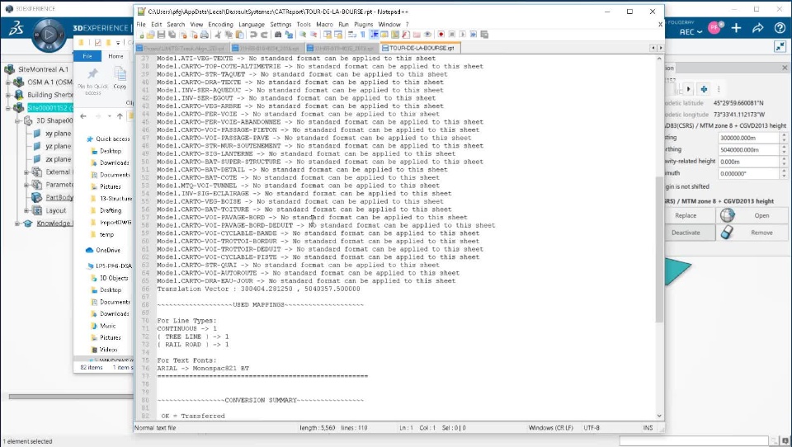Click the collapse-arrows icon below the top bar

[780, 46]
